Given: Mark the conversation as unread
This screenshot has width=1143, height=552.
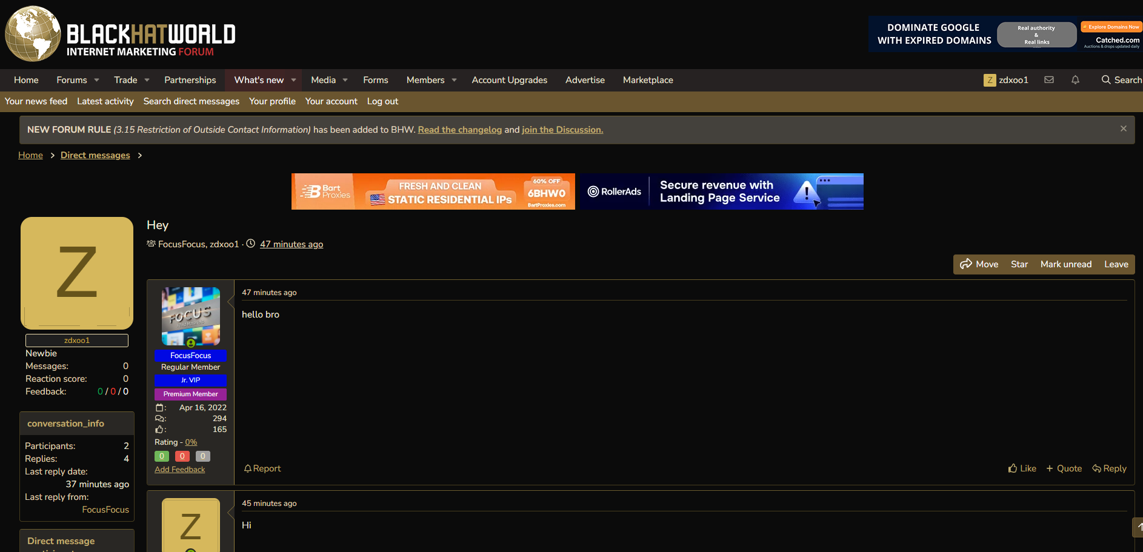Looking at the screenshot, I should pyautogui.click(x=1065, y=264).
